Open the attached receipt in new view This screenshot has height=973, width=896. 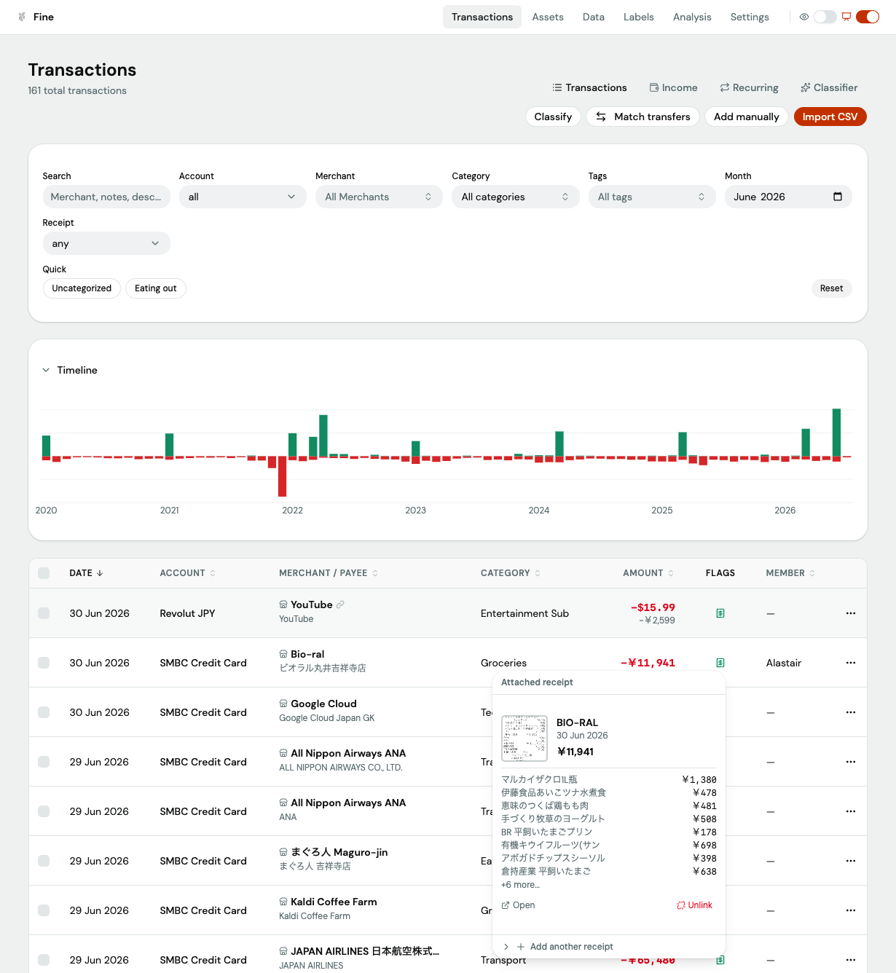click(x=518, y=905)
